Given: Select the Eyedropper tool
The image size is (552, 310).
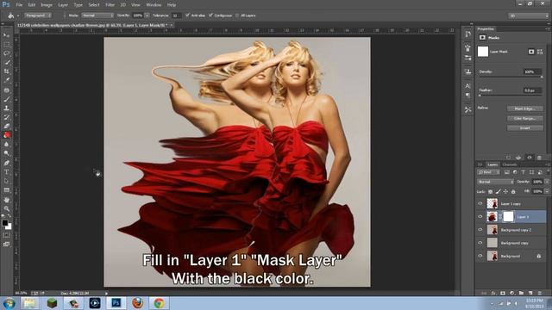Looking at the screenshot, I should point(6,80).
